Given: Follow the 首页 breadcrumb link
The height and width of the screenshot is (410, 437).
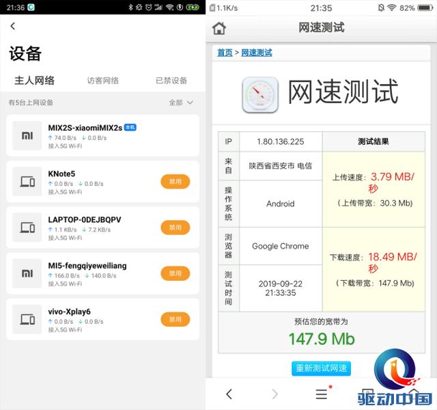Looking at the screenshot, I should click(x=225, y=53).
